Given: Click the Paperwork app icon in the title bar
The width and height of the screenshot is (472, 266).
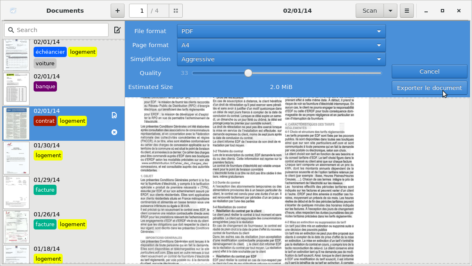Looking at the screenshot, I should (x=14, y=11).
